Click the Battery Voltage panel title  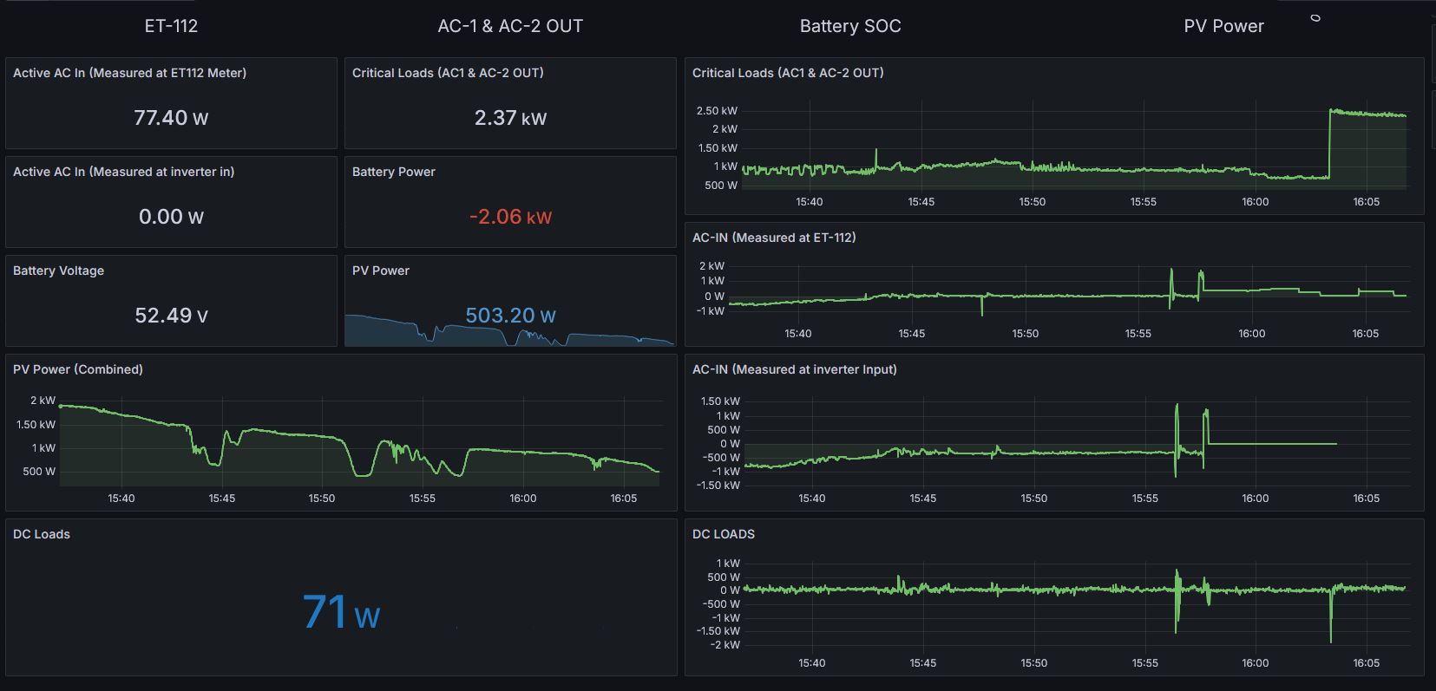coord(58,271)
